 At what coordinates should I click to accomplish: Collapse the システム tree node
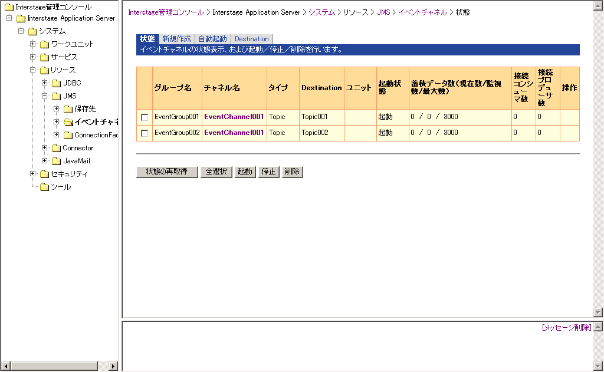coord(21,31)
